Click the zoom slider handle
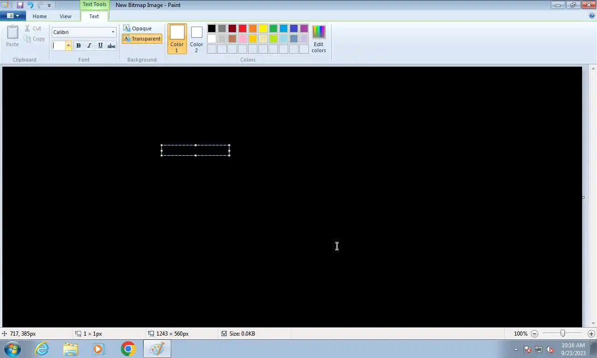Viewport: 597px width, 358px height. [x=563, y=333]
